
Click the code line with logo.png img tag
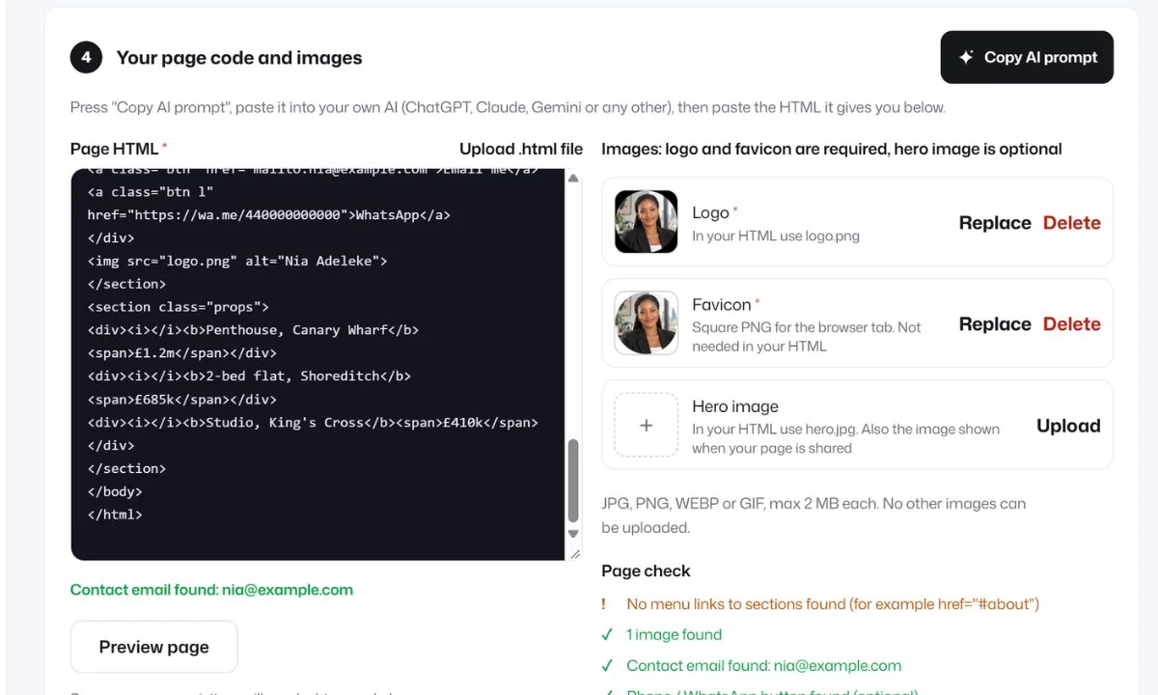237,261
